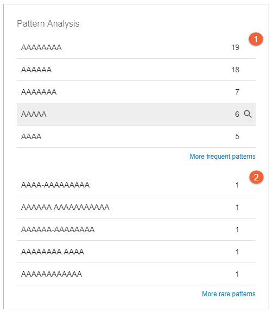Select the AAAAAAAAAAAA rare pattern row

[136, 274]
